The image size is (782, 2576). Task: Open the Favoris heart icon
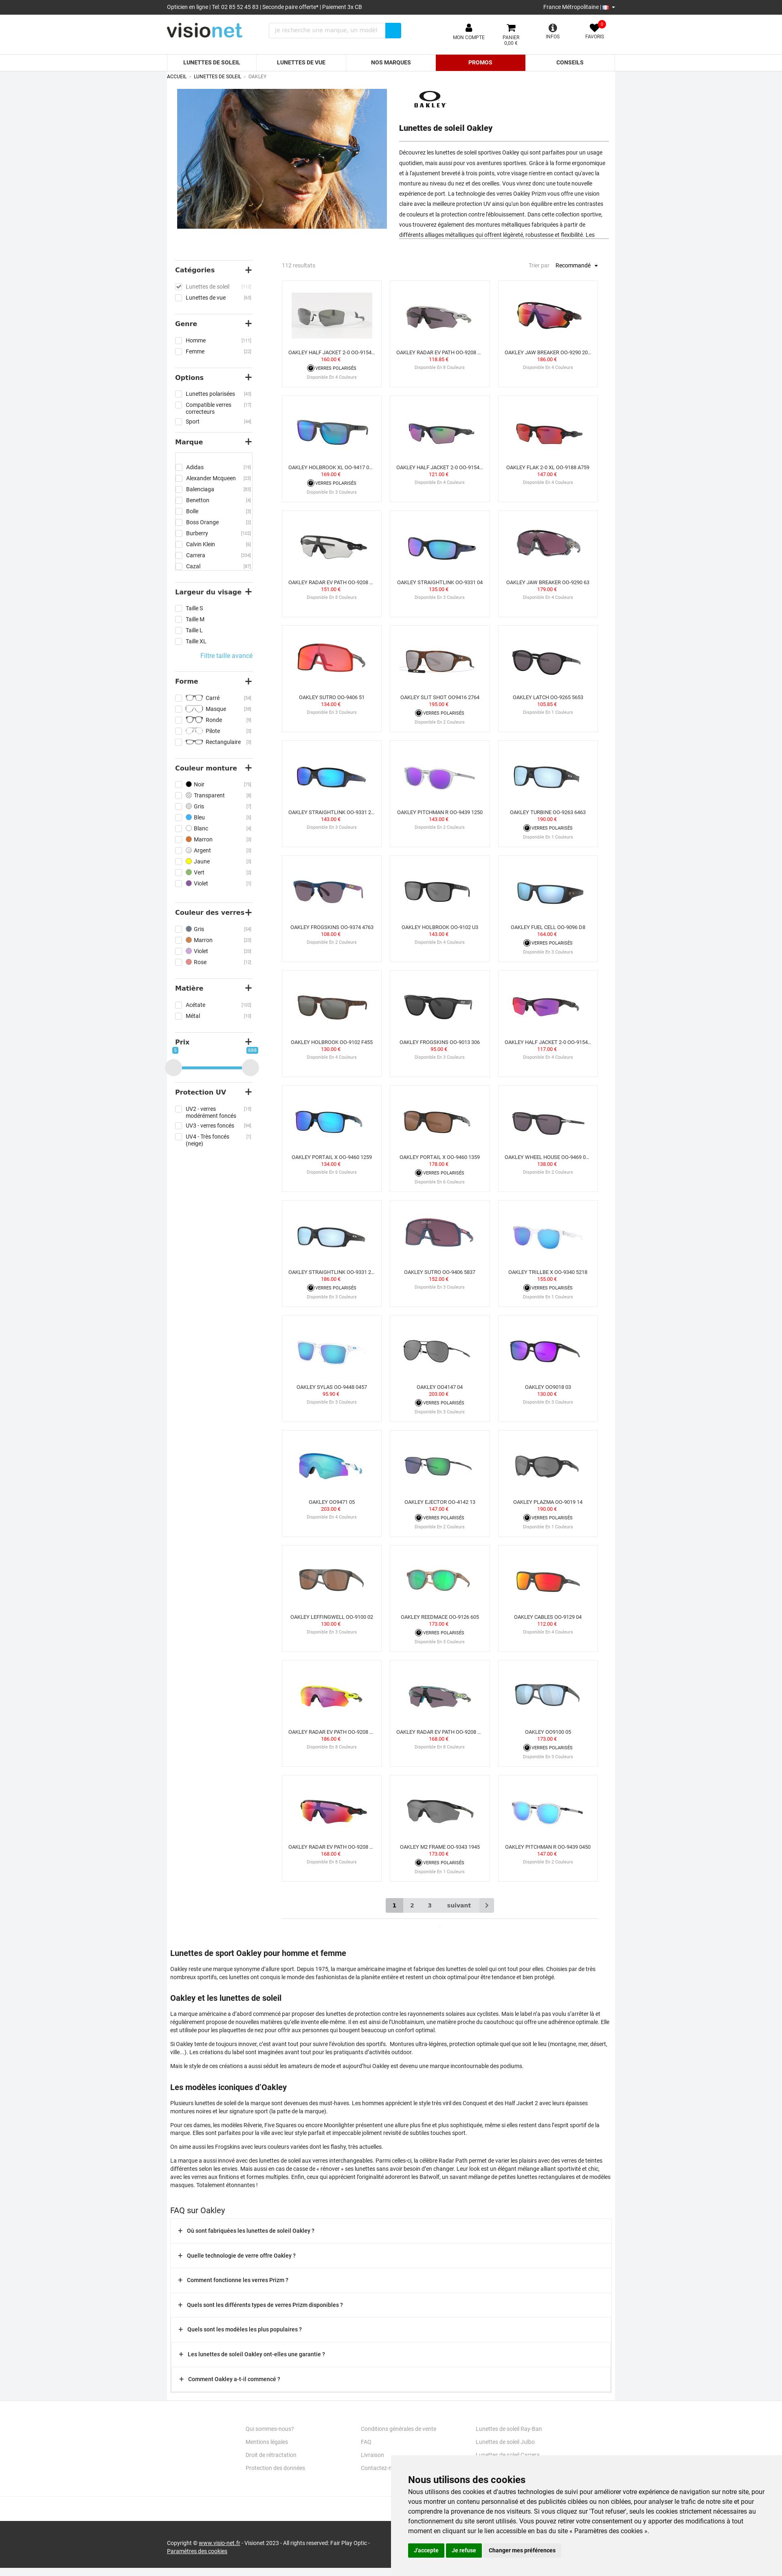[x=594, y=28]
